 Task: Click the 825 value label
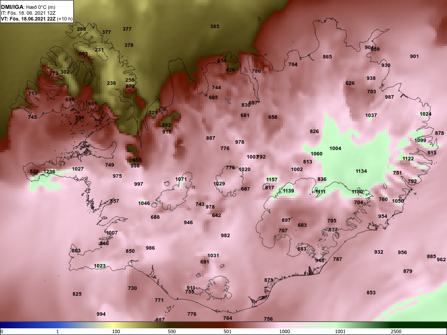point(77,294)
